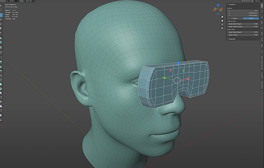Click the Global transform button
Viewport: 264px width, 168px height.
pos(234,18)
